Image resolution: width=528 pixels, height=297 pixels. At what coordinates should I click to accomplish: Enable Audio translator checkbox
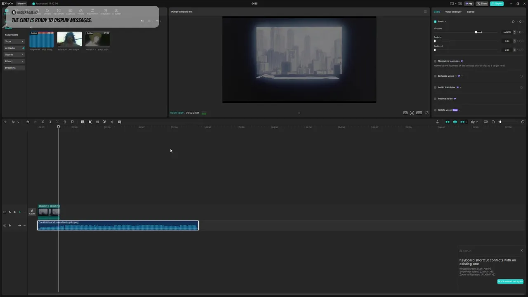(435, 87)
